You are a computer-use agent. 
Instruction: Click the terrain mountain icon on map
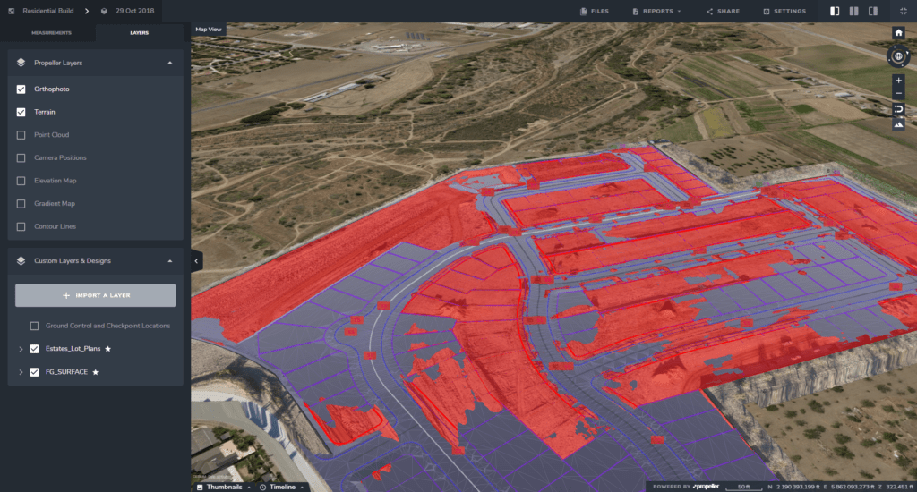point(898,124)
